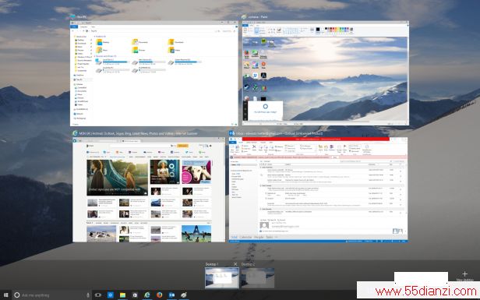Open the Desktop folder in This PC

point(103,42)
